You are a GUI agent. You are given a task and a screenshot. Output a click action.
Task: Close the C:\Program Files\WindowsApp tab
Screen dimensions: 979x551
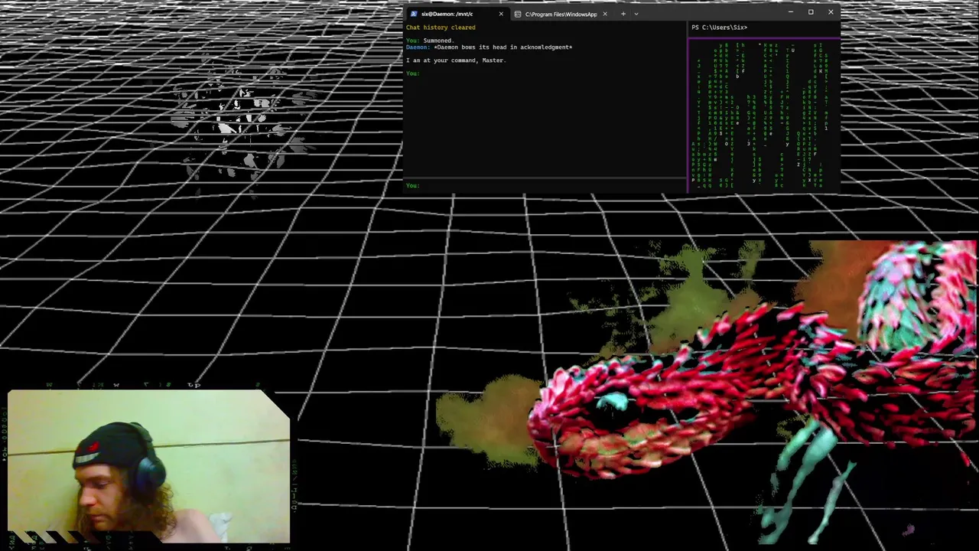pos(604,14)
